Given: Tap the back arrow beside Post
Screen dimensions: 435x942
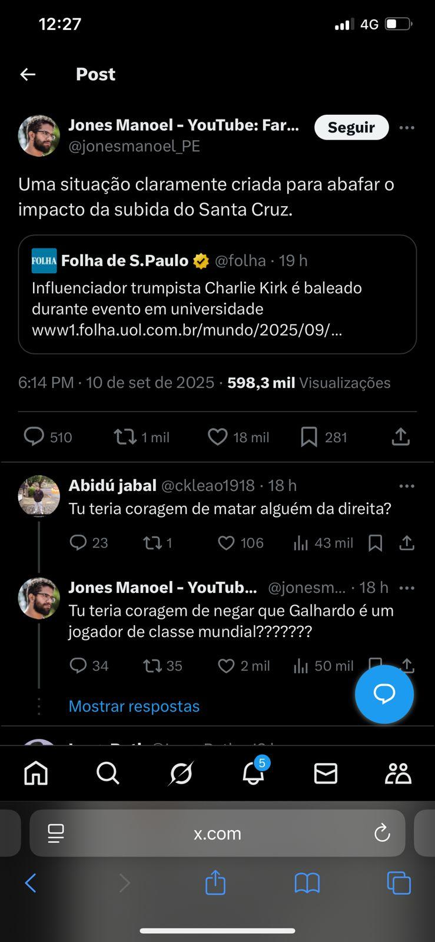Looking at the screenshot, I should point(28,74).
